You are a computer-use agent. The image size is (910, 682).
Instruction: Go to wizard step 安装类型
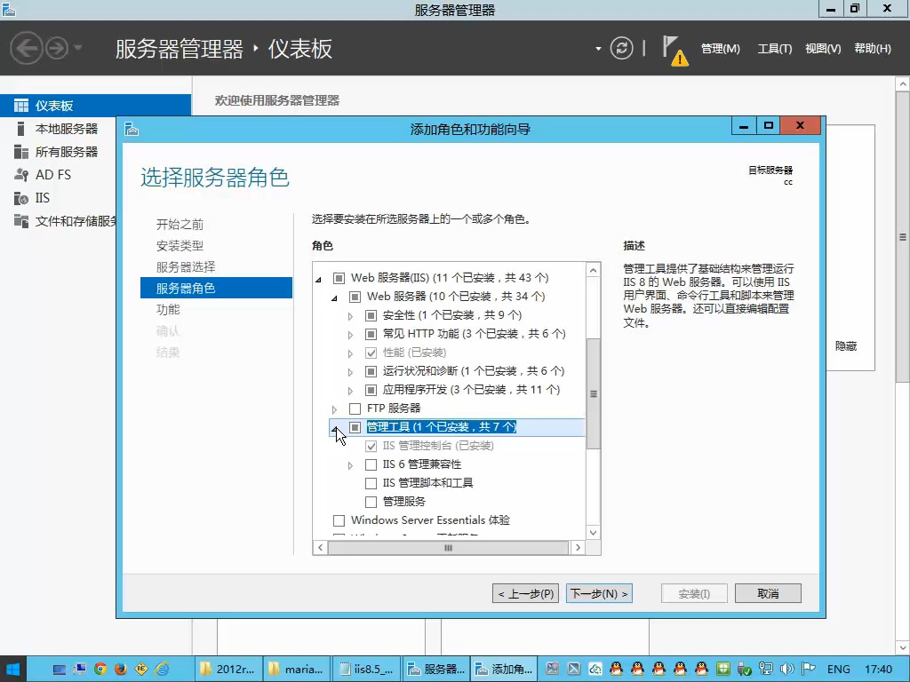(180, 246)
